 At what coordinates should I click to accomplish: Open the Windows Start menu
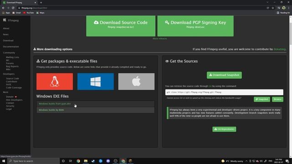pos(4,161)
